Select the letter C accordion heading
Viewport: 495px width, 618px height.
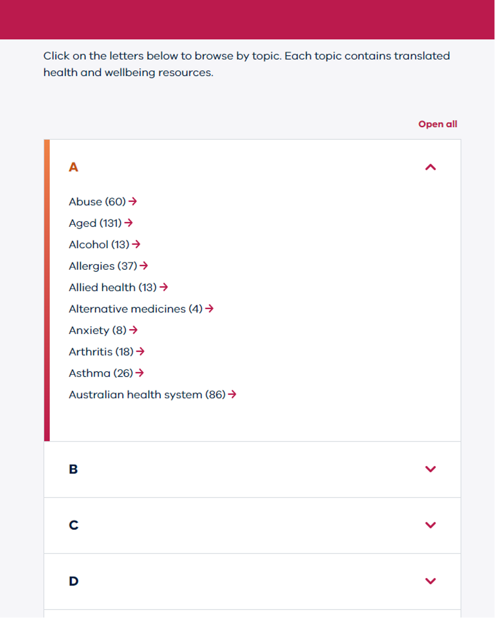click(x=74, y=525)
